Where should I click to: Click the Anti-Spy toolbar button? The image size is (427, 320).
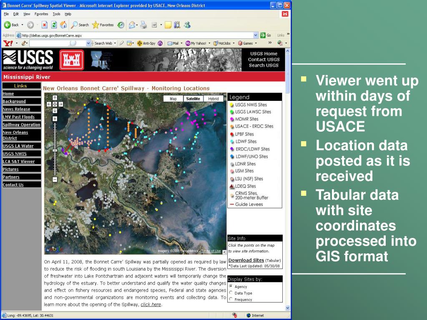pos(146,43)
